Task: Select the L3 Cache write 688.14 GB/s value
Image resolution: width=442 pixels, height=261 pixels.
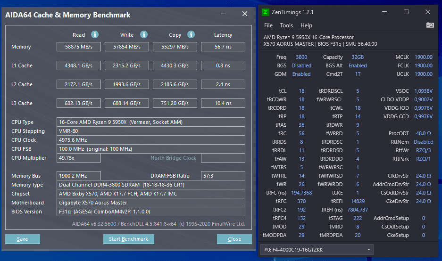Action: (x=127, y=103)
